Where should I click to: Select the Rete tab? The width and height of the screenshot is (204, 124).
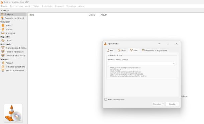pos(134,50)
